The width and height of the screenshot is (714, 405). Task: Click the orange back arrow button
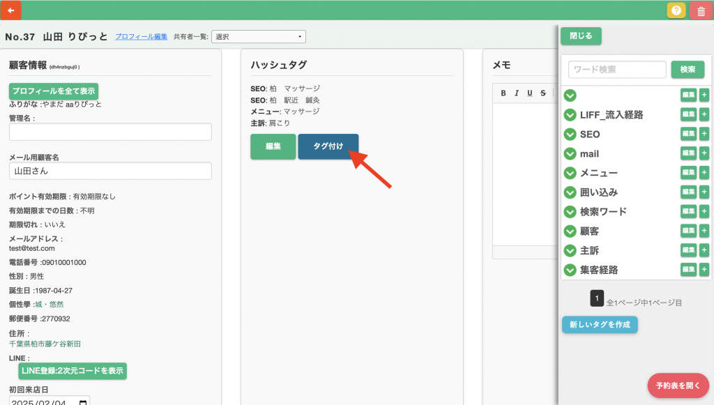(x=10, y=10)
